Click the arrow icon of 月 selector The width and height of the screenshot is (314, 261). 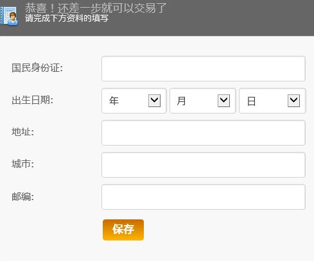(x=223, y=101)
